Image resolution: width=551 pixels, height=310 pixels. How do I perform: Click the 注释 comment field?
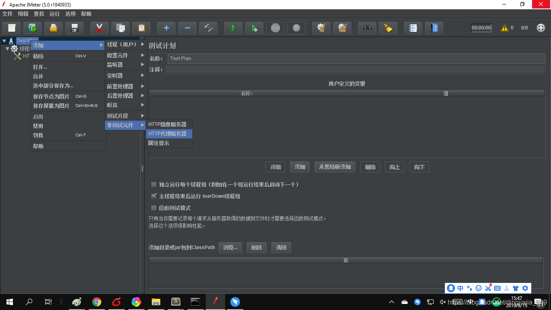[355, 69]
